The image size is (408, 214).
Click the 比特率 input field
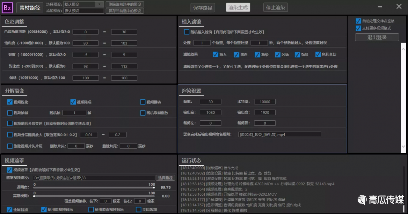(x=265, y=102)
